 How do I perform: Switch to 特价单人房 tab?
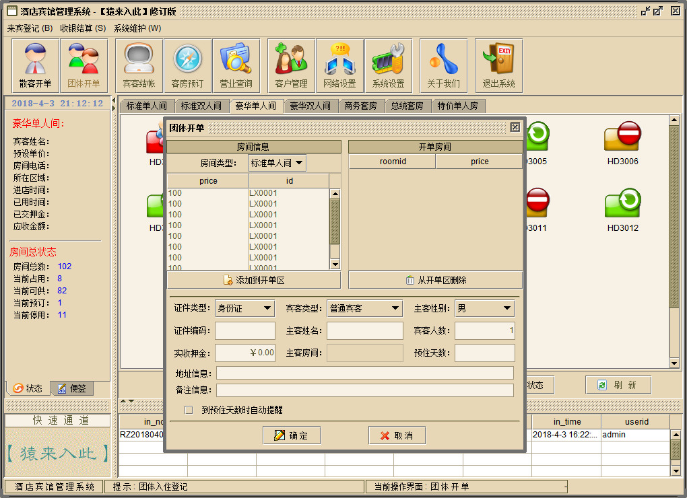(458, 106)
